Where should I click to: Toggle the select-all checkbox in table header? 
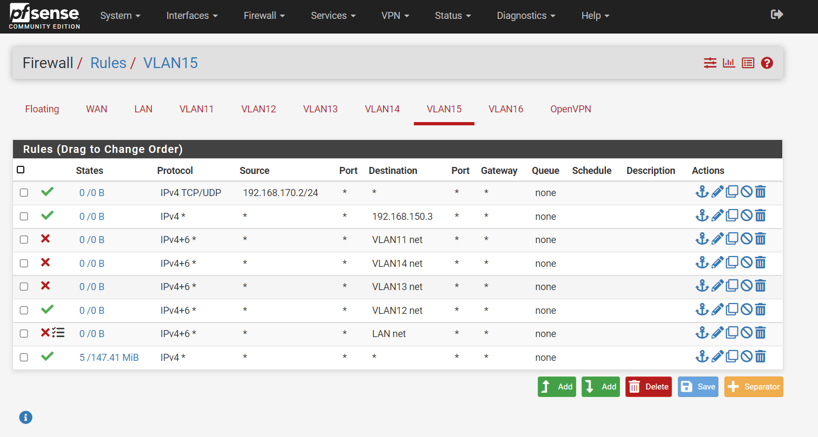[21, 170]
